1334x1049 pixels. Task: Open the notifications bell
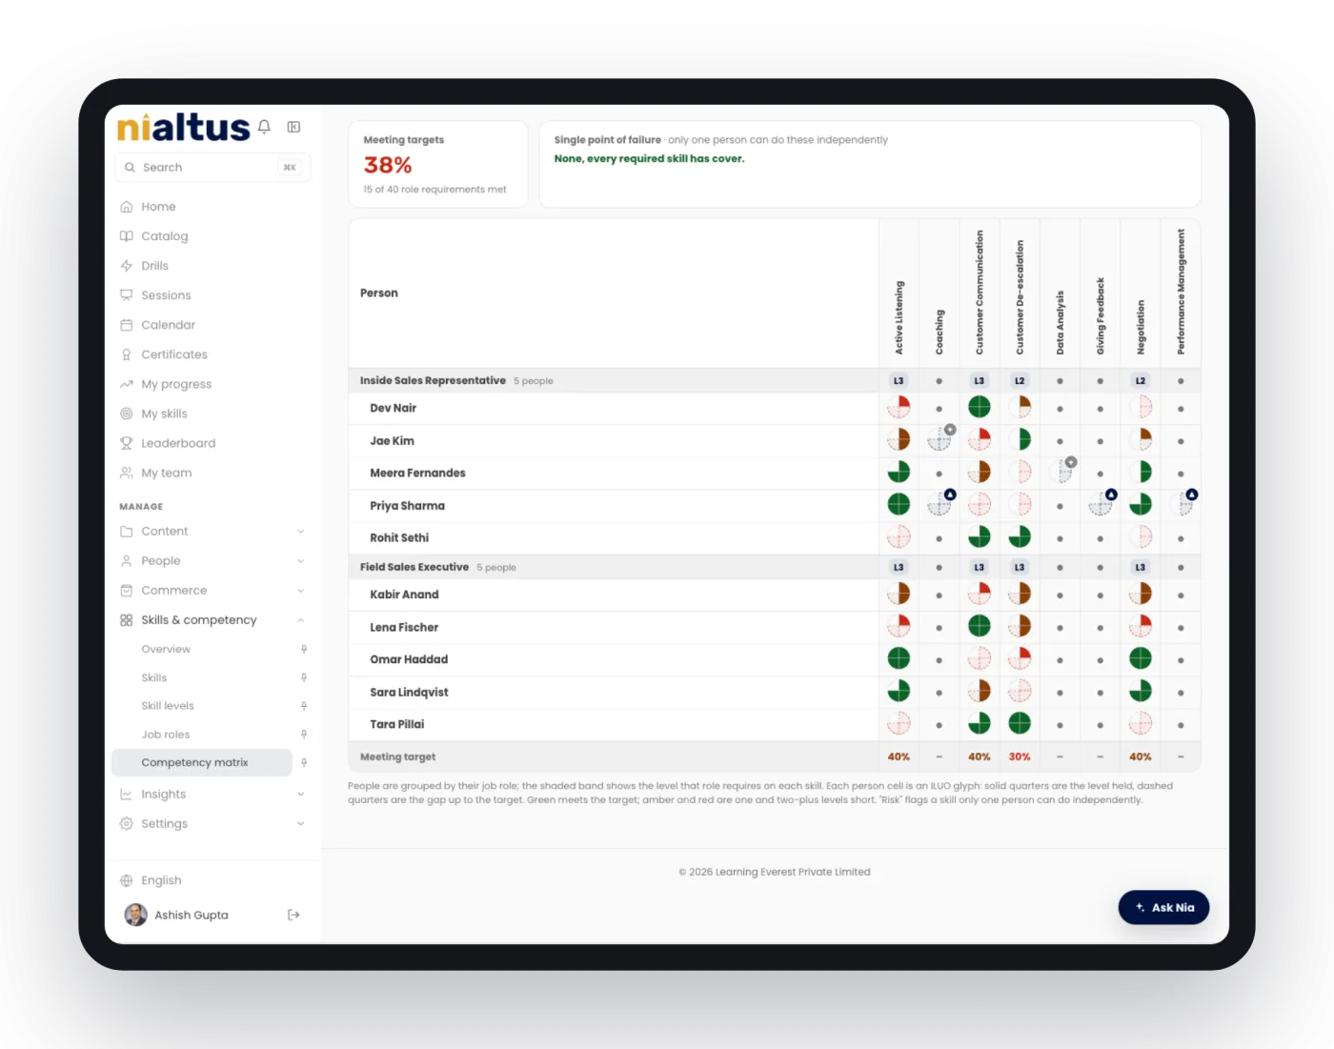point(264,127)
